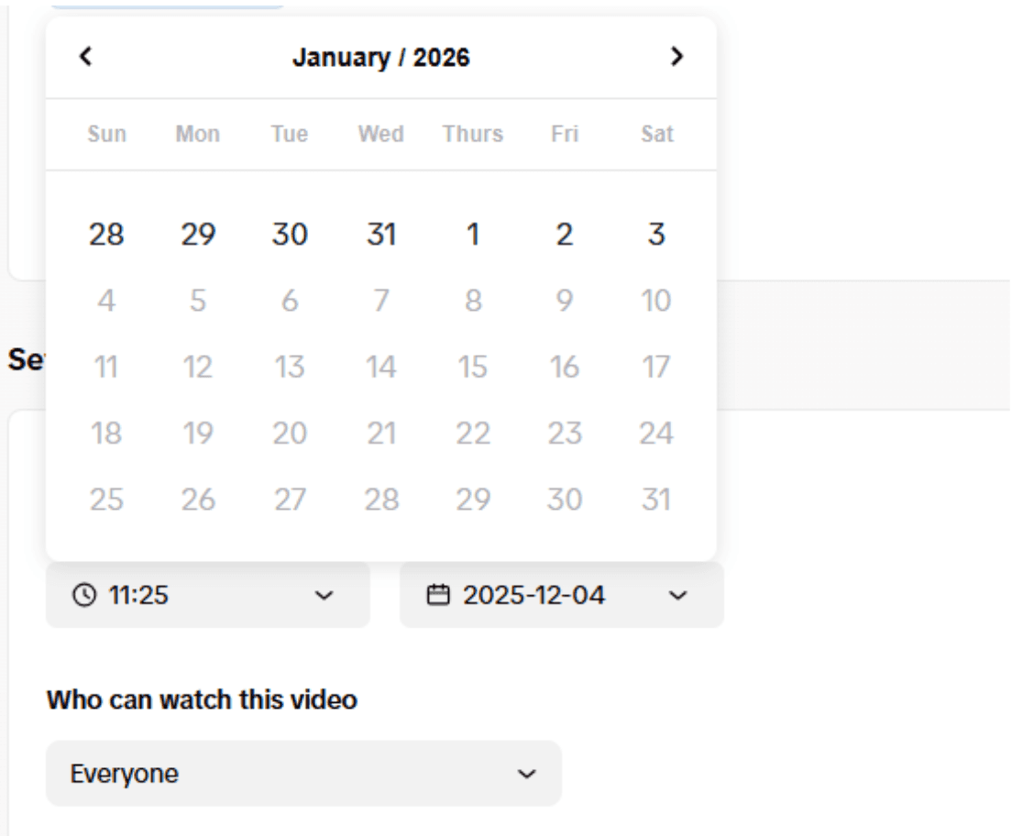Choose January 3 under Sat
This screenshot has width=1012, height=836.
click(656, 235)
